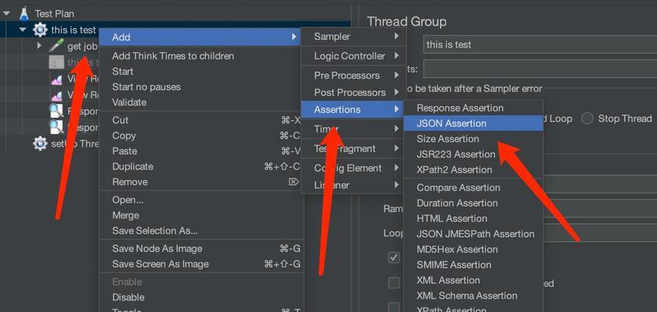Tick the unchecked checkbox beside XML Assertion

pos(394,283)
